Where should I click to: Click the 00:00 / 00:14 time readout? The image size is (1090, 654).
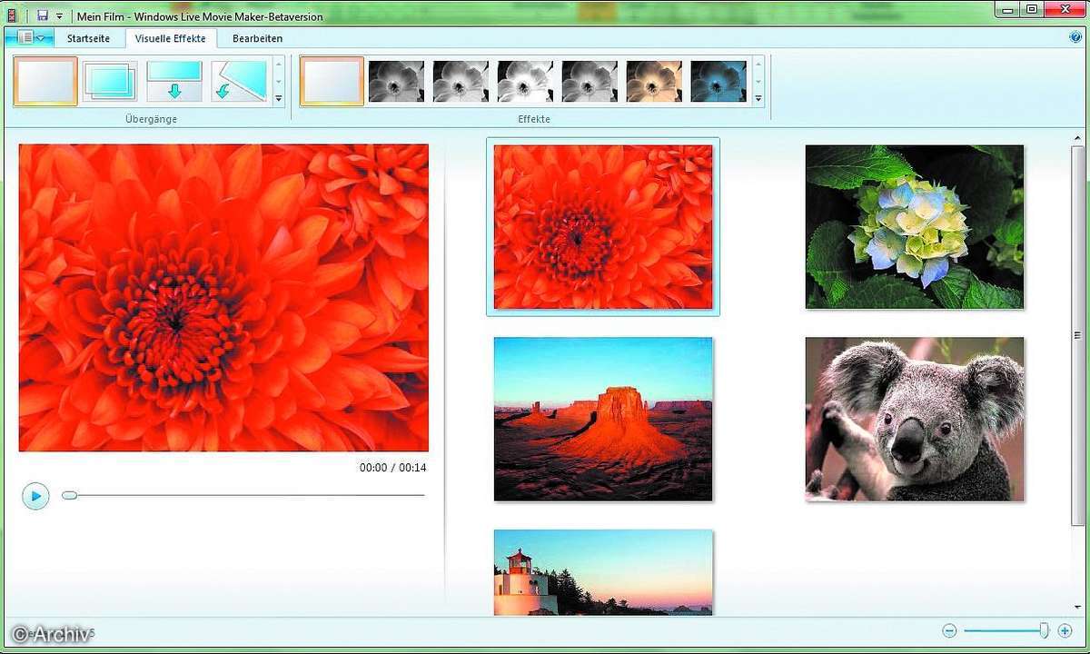coord(392,468)
